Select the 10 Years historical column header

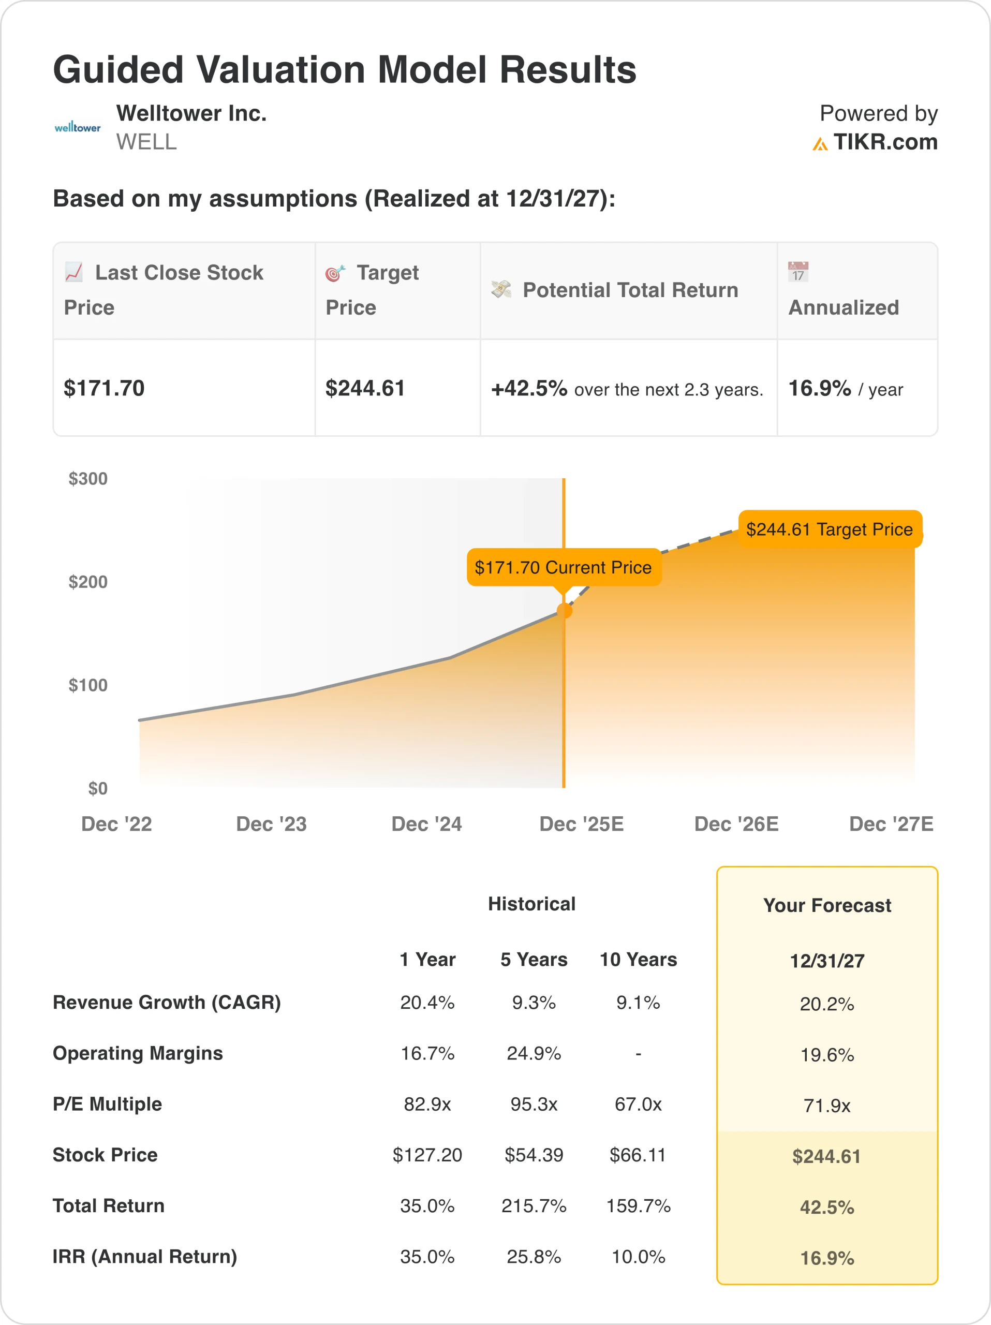pyautogui.click(x=638, y=960)
